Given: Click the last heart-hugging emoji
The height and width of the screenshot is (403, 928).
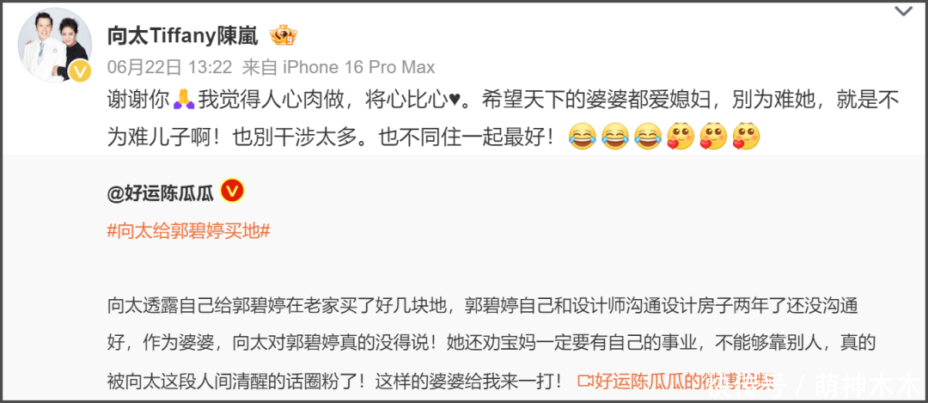Looking at the screenshot, I should click(746, 137).
